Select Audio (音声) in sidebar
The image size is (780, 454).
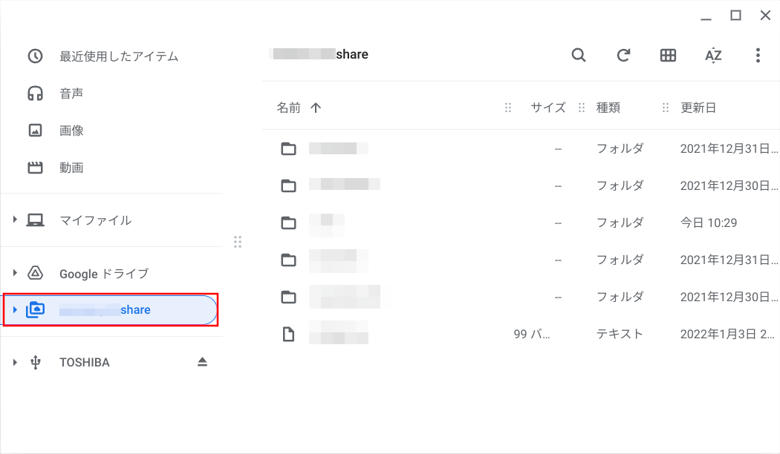point(71,93)
